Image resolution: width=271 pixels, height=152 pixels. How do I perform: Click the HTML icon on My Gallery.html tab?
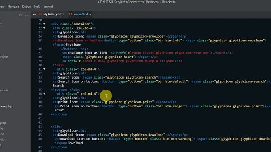[x=40, y=14]
